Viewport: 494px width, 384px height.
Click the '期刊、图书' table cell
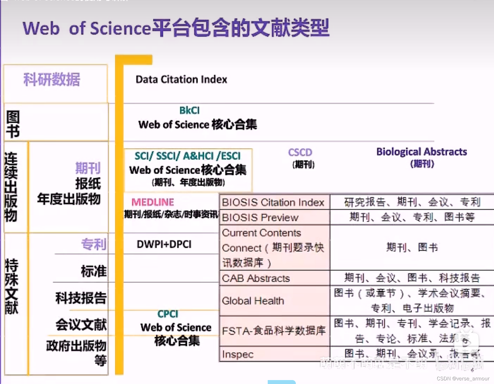pyautogui.click(x=412, y=248)
